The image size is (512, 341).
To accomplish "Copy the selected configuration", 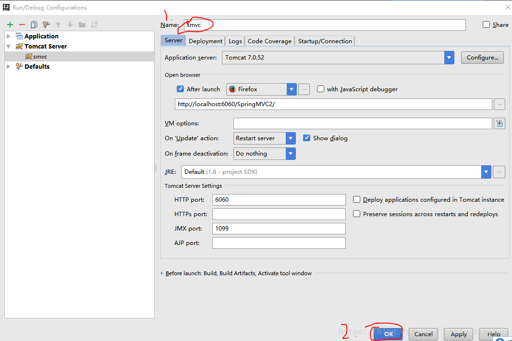I will 34,24.
